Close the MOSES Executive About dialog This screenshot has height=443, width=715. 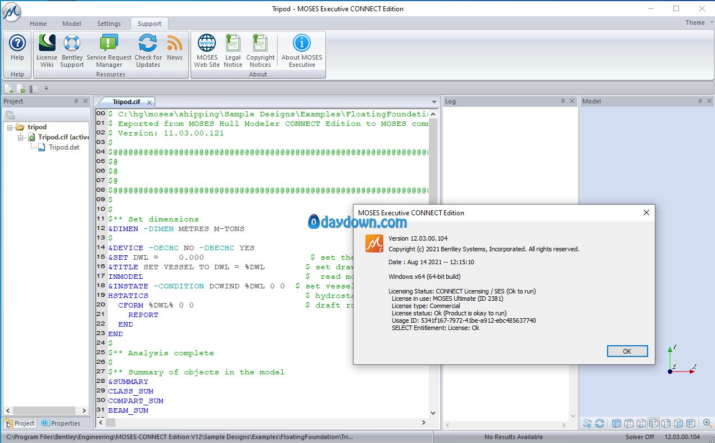(x=646, y=213)
